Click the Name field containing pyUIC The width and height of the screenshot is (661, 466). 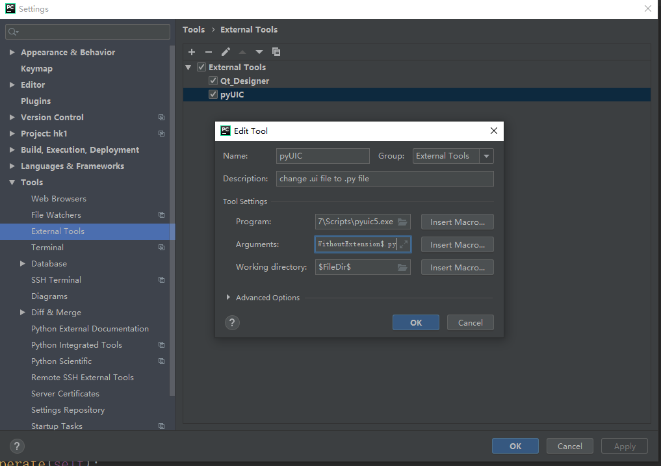[x=323, y=156]
